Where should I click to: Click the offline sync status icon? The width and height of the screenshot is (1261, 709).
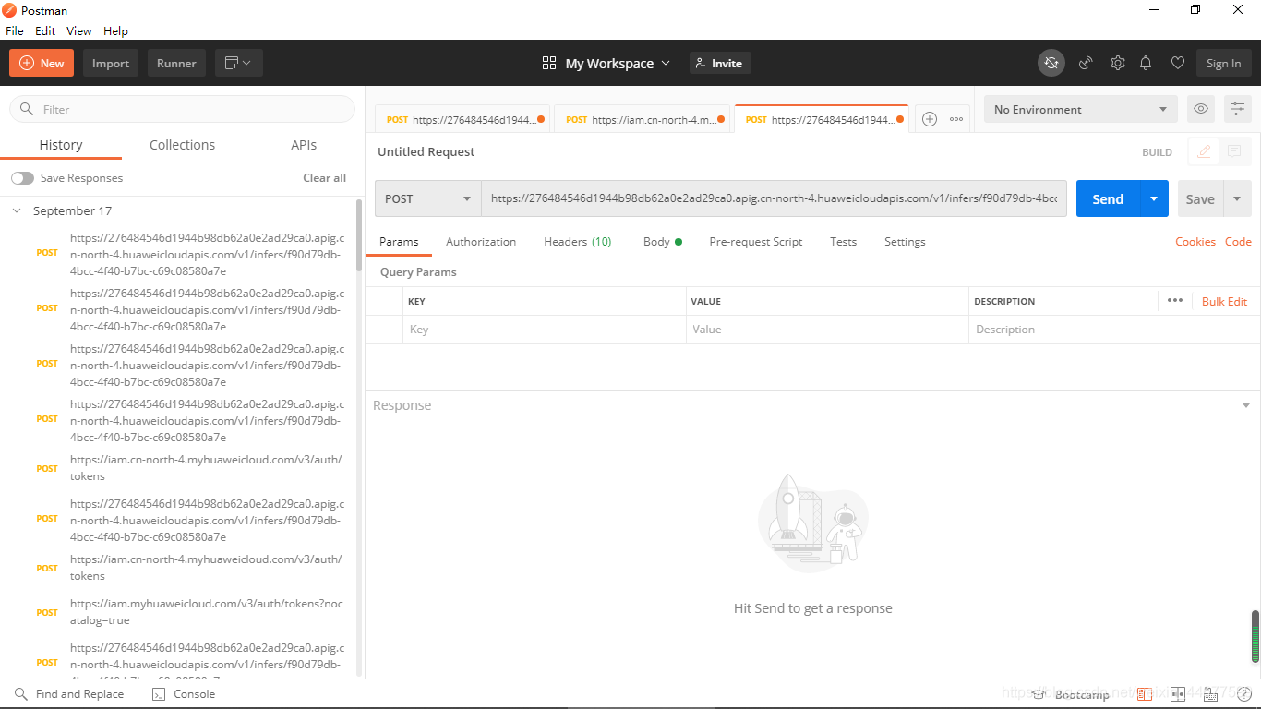pos(1051,63)
